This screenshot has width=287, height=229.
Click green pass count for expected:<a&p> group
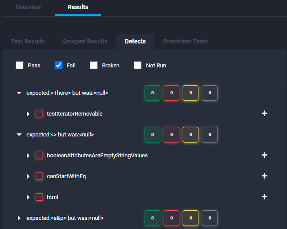152,218
